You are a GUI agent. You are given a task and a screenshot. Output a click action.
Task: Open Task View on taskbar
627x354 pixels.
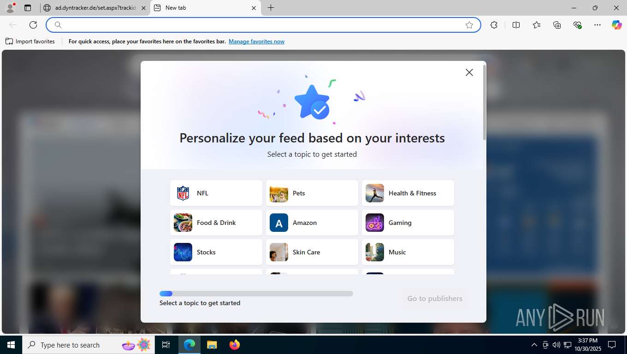click(x=166, y=345)
